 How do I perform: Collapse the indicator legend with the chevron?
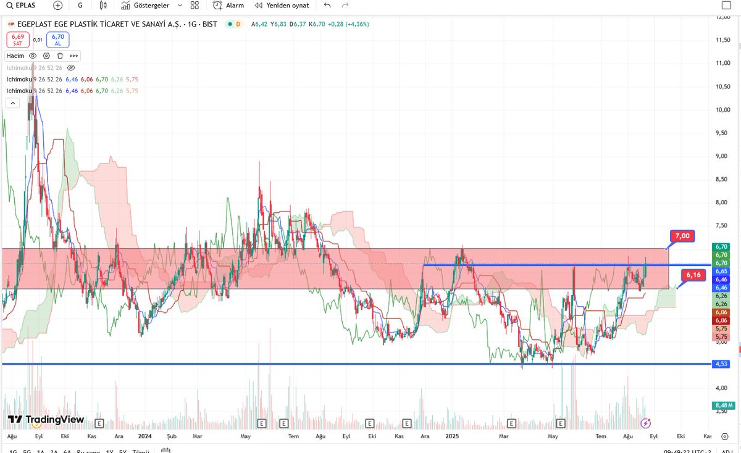[12, 103]
